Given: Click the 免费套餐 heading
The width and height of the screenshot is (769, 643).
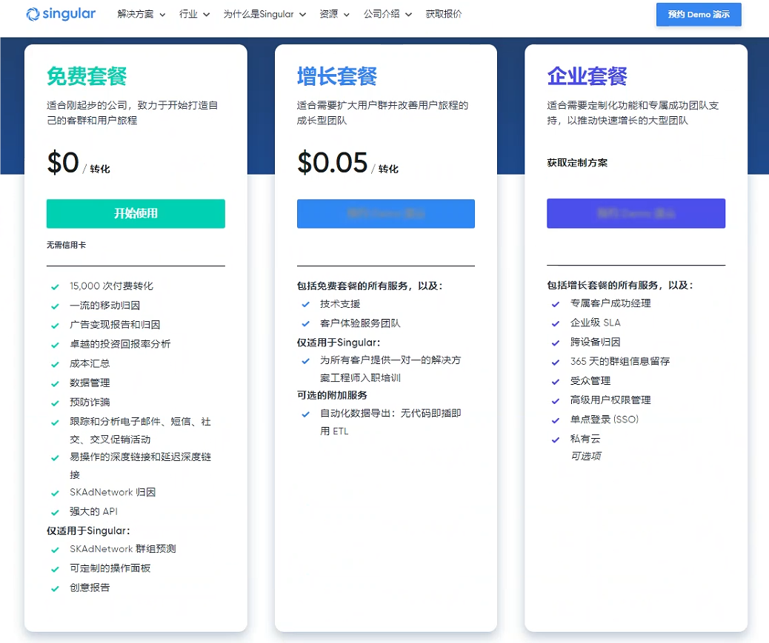Looking at the screenshot, I should [x=87, y=76].
